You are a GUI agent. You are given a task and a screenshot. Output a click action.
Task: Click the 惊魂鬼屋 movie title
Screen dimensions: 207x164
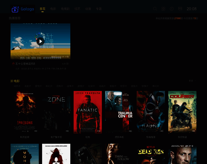(151, 137)
